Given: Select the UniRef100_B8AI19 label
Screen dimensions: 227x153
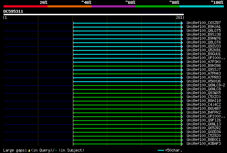Looking at the screenshot, I should coord(204,101).
